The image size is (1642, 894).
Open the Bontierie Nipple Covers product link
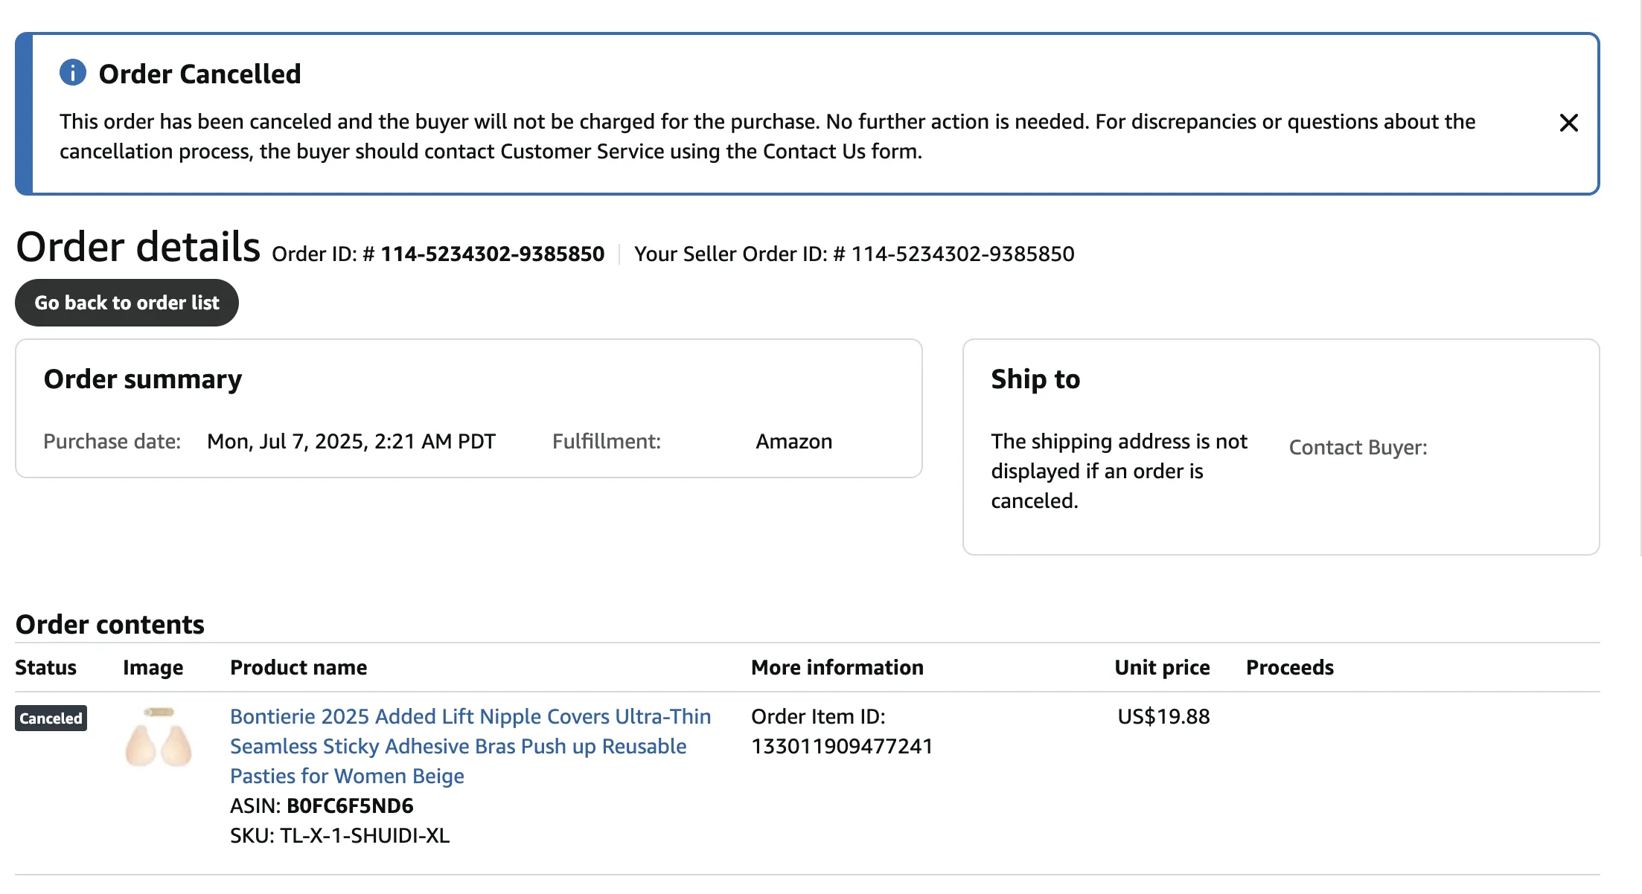pos(470,746)
